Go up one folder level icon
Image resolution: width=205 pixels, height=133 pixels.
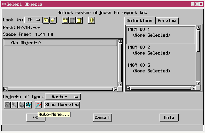click(x=46, y=20)
